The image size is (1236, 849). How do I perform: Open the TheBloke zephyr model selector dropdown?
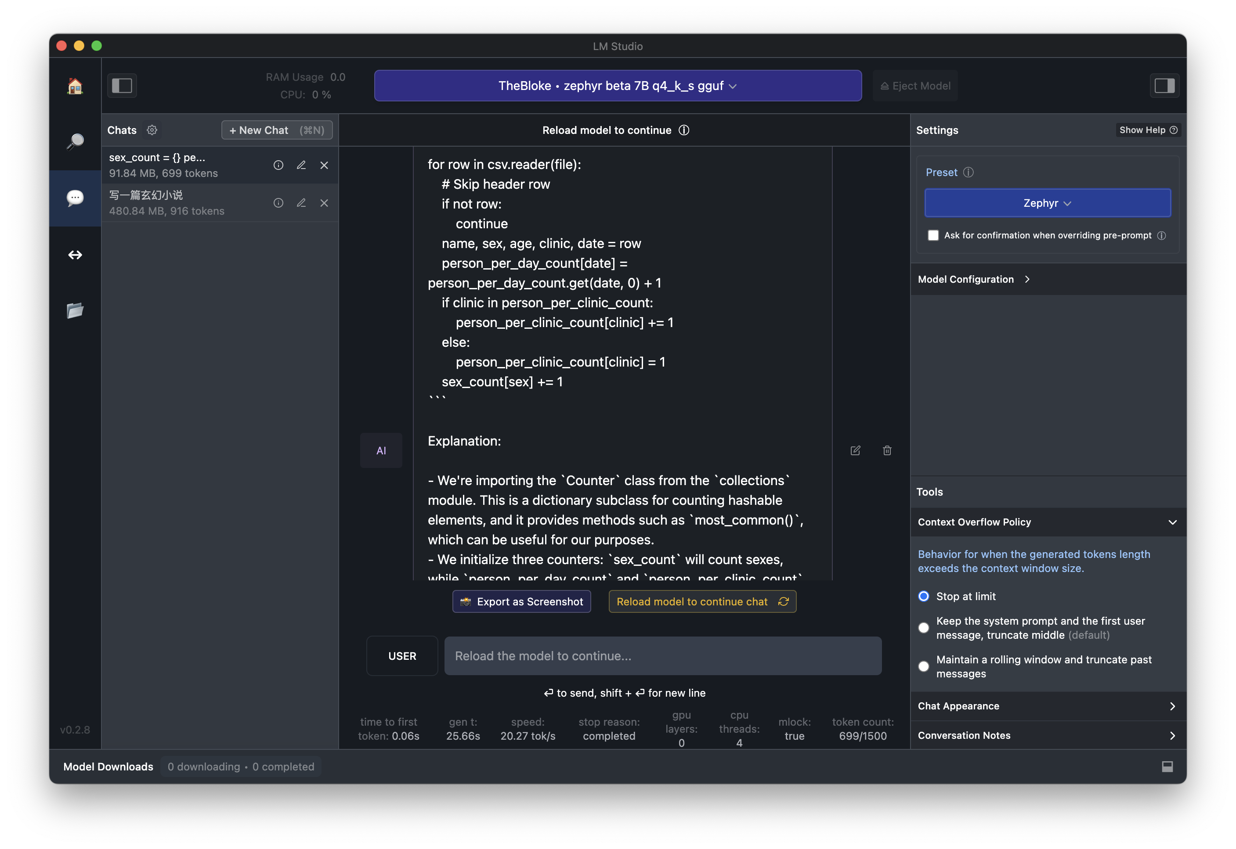pos(618,86)
